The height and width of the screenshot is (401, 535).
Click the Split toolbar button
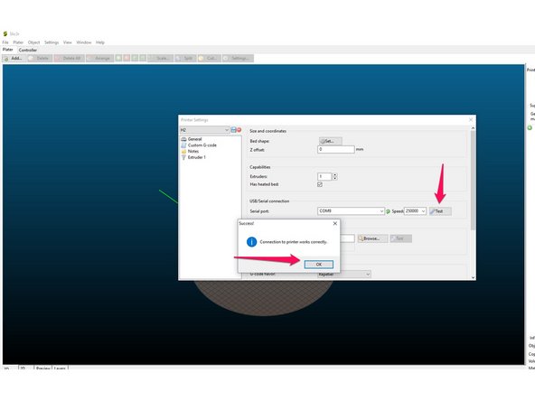(x=184, y=59)
